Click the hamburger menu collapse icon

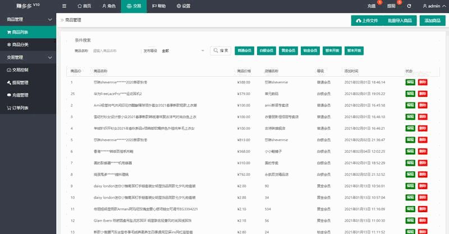point(64,6)
